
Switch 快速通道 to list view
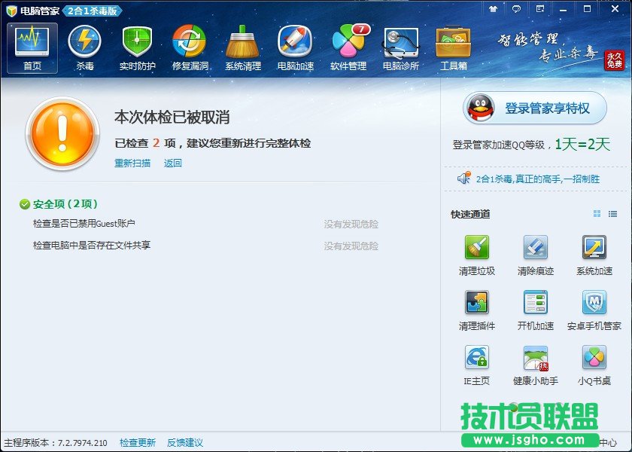pos(614,214)
